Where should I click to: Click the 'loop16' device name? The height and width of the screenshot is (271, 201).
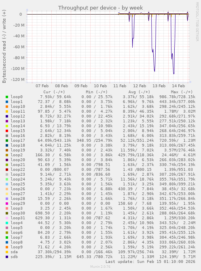(x=18, y=136)
